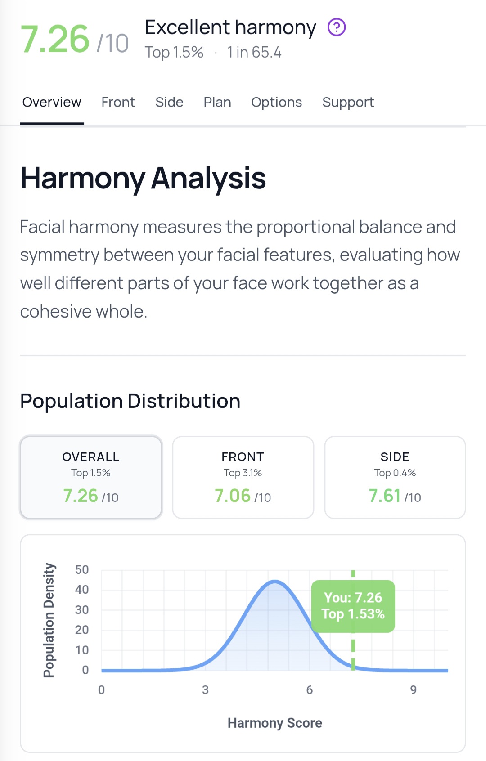Click the 'Harmony Analysis' heading
The width and height of the screenshot is (486, 761).
[x=143, y=178]
